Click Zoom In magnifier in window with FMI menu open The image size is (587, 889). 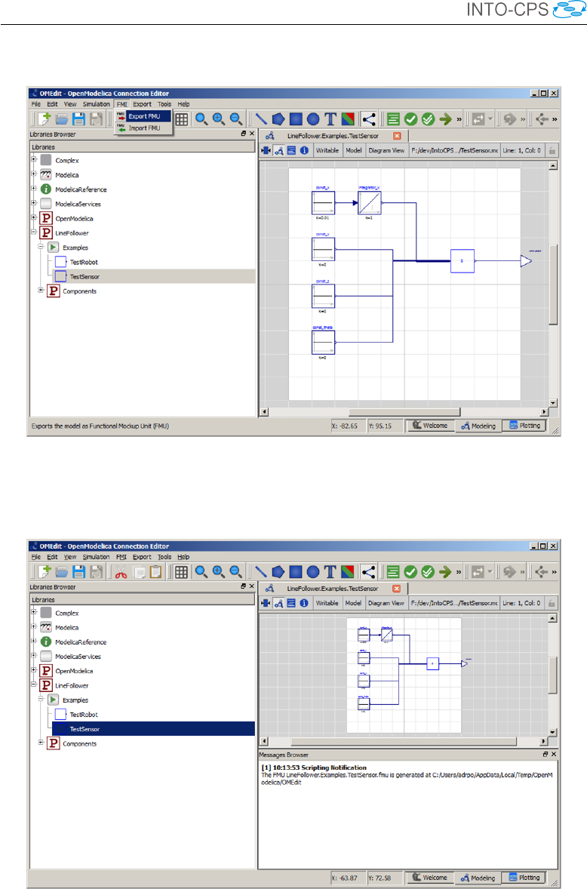coord(219,119)
